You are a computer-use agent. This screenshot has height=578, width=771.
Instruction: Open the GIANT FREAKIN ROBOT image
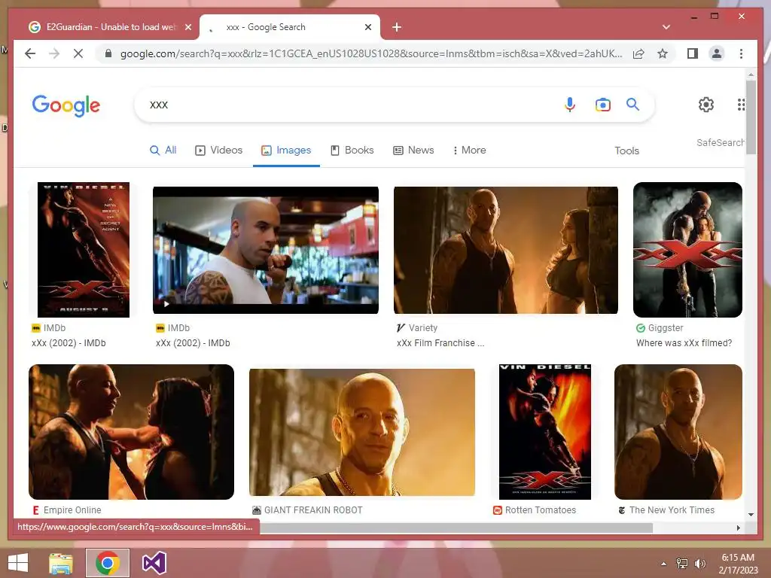pyautogui.click(x=362, y=433)
